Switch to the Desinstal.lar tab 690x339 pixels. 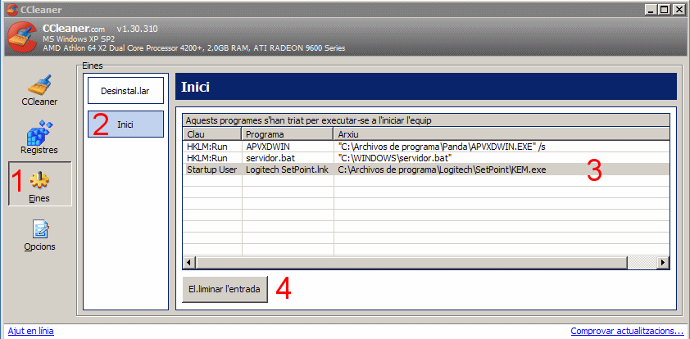pos(125,91)
